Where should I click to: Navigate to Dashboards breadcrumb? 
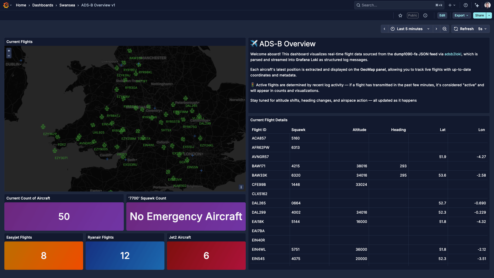pyautogui.click(x=43, y=5)
